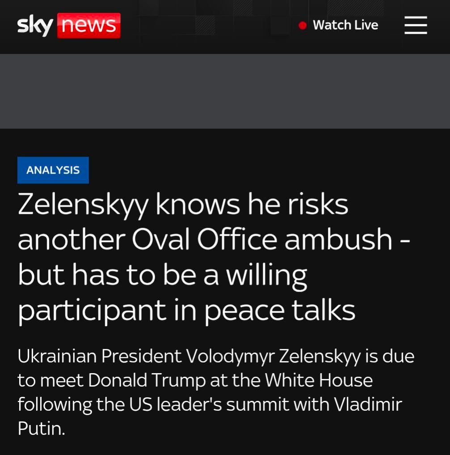Click the word 'Putin.' ending the summary
This screenshot has width=450, height=455.
(41, 429)
